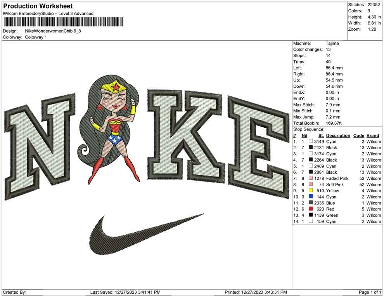
Task: Click the Height value '4.30 in'
Action: pos(374,17)
